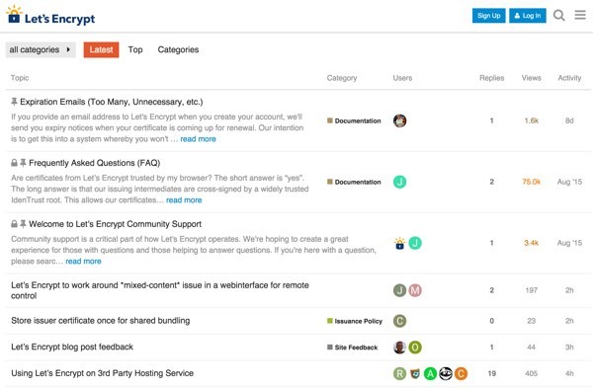Click the 8d activity on Expiration Emails

(x=569, y=120)
